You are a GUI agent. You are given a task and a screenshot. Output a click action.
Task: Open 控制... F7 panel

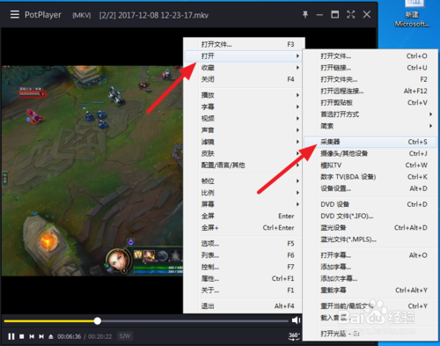point(244,267)
